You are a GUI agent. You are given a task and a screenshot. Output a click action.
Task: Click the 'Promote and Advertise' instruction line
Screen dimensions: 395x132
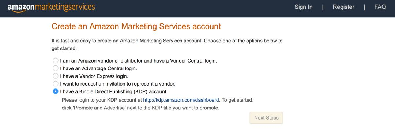[x=140, y=108]
